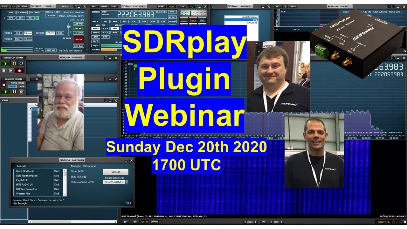Select CW demodulation mode
Viewport: 407px width, 229px height.
135,21
